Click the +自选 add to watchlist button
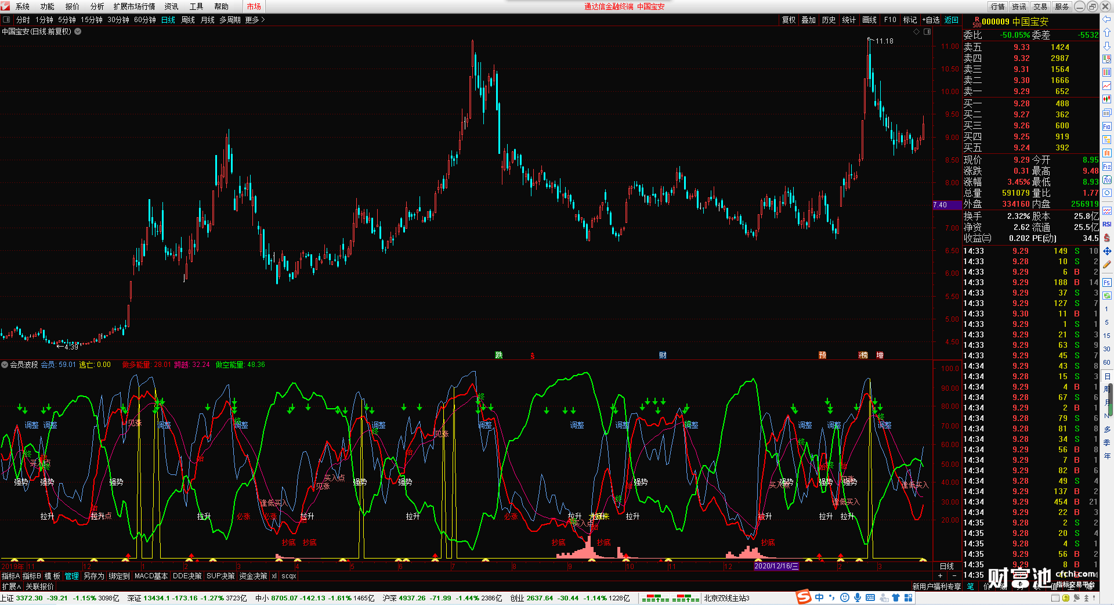This screenshot has width=1114, height=605. [931, 20]
